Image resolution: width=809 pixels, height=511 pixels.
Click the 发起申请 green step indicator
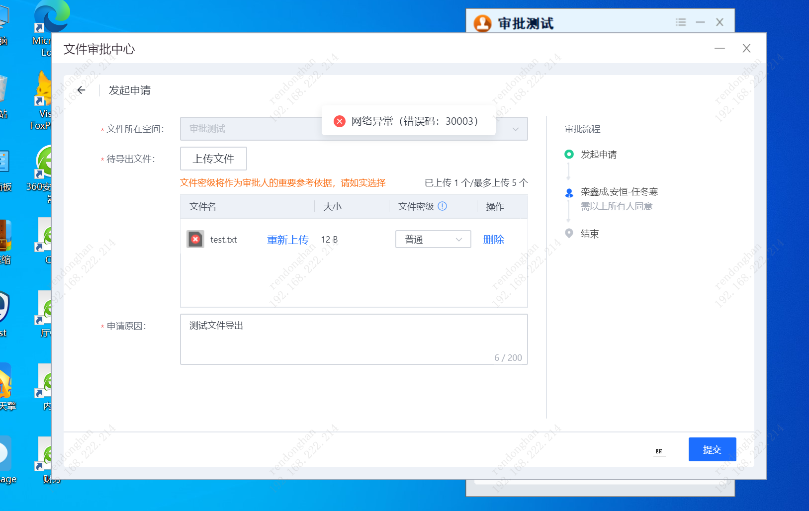(569, 155)
